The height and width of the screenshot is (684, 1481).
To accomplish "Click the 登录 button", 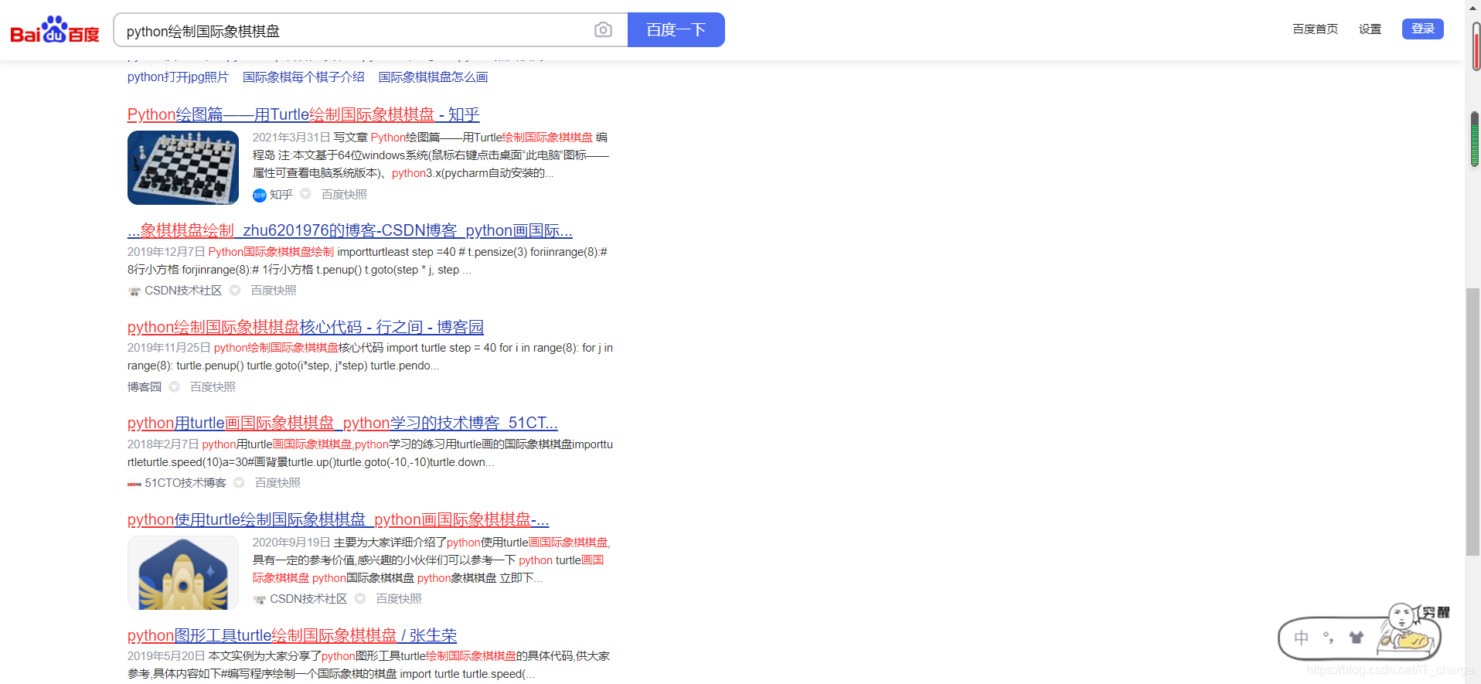I will point(1422,29).
